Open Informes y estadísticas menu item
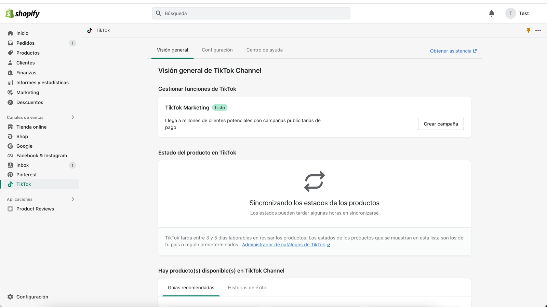 click(42, 83)
